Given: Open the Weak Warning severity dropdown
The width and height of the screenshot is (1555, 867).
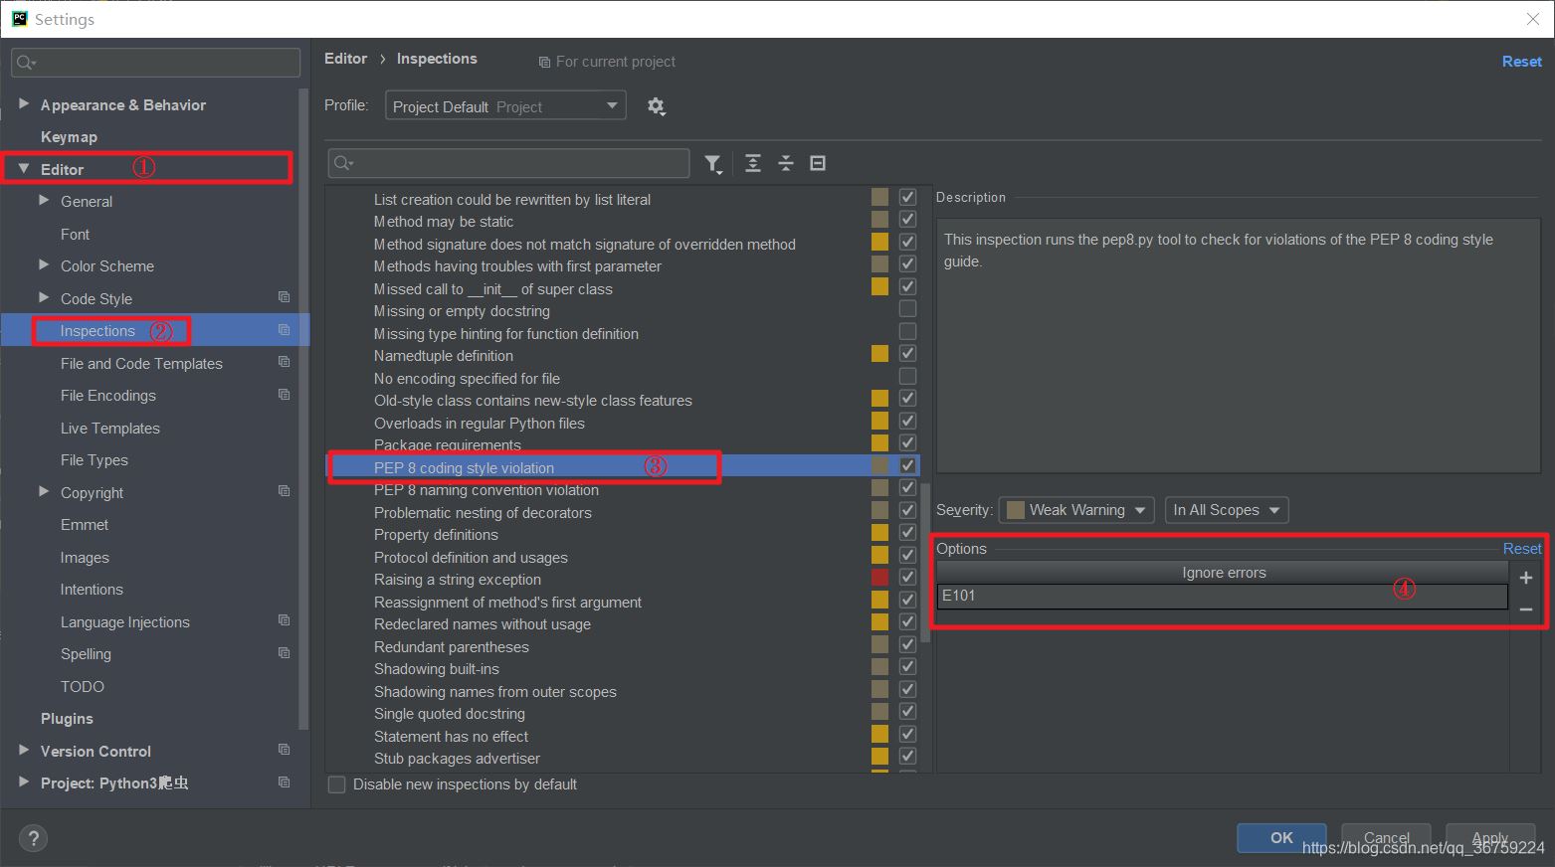Looking at the screenshot, I should (x=1076, y=510).
